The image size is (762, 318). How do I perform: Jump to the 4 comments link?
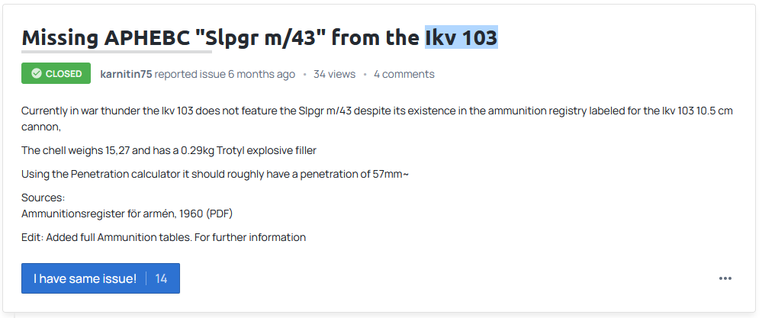pos(404,74)
